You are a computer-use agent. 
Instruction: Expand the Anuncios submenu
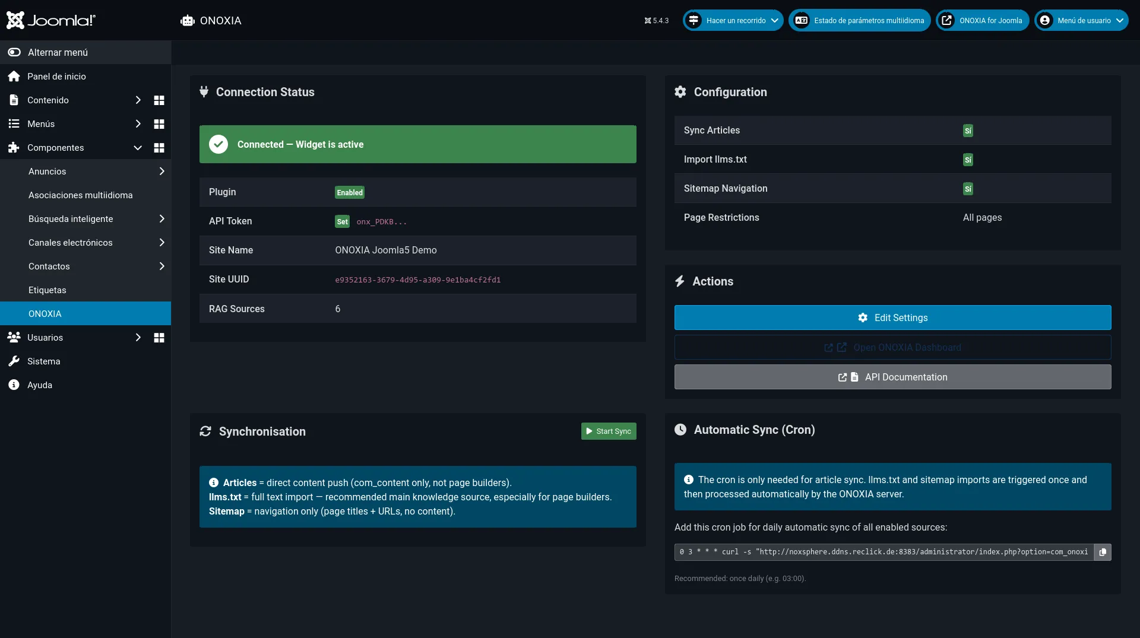click(161, 171)
